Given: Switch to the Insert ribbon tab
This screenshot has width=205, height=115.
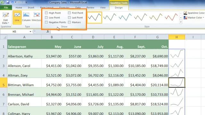Looking at the screenshot, I should point(31,8).
